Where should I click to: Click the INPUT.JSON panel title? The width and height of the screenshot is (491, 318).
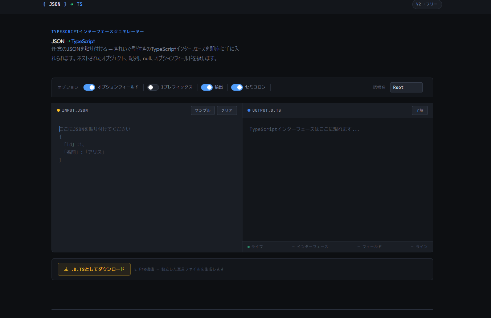75,110
